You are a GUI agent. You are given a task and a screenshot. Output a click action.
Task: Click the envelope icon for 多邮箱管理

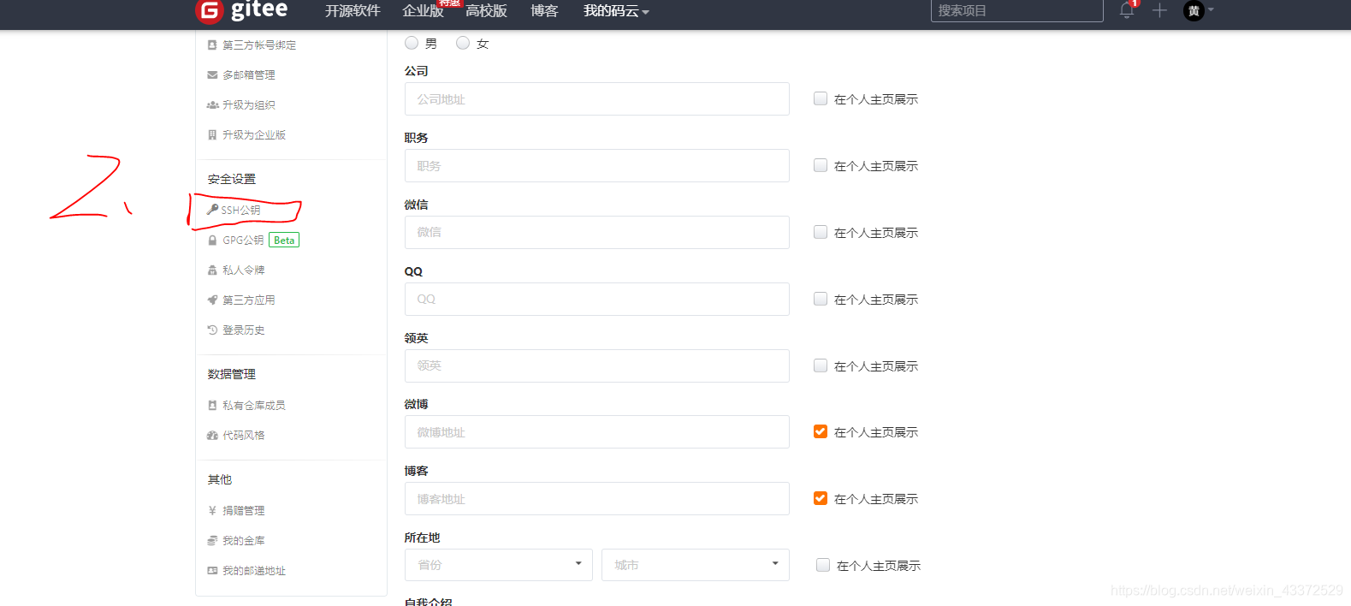[212, 74]
